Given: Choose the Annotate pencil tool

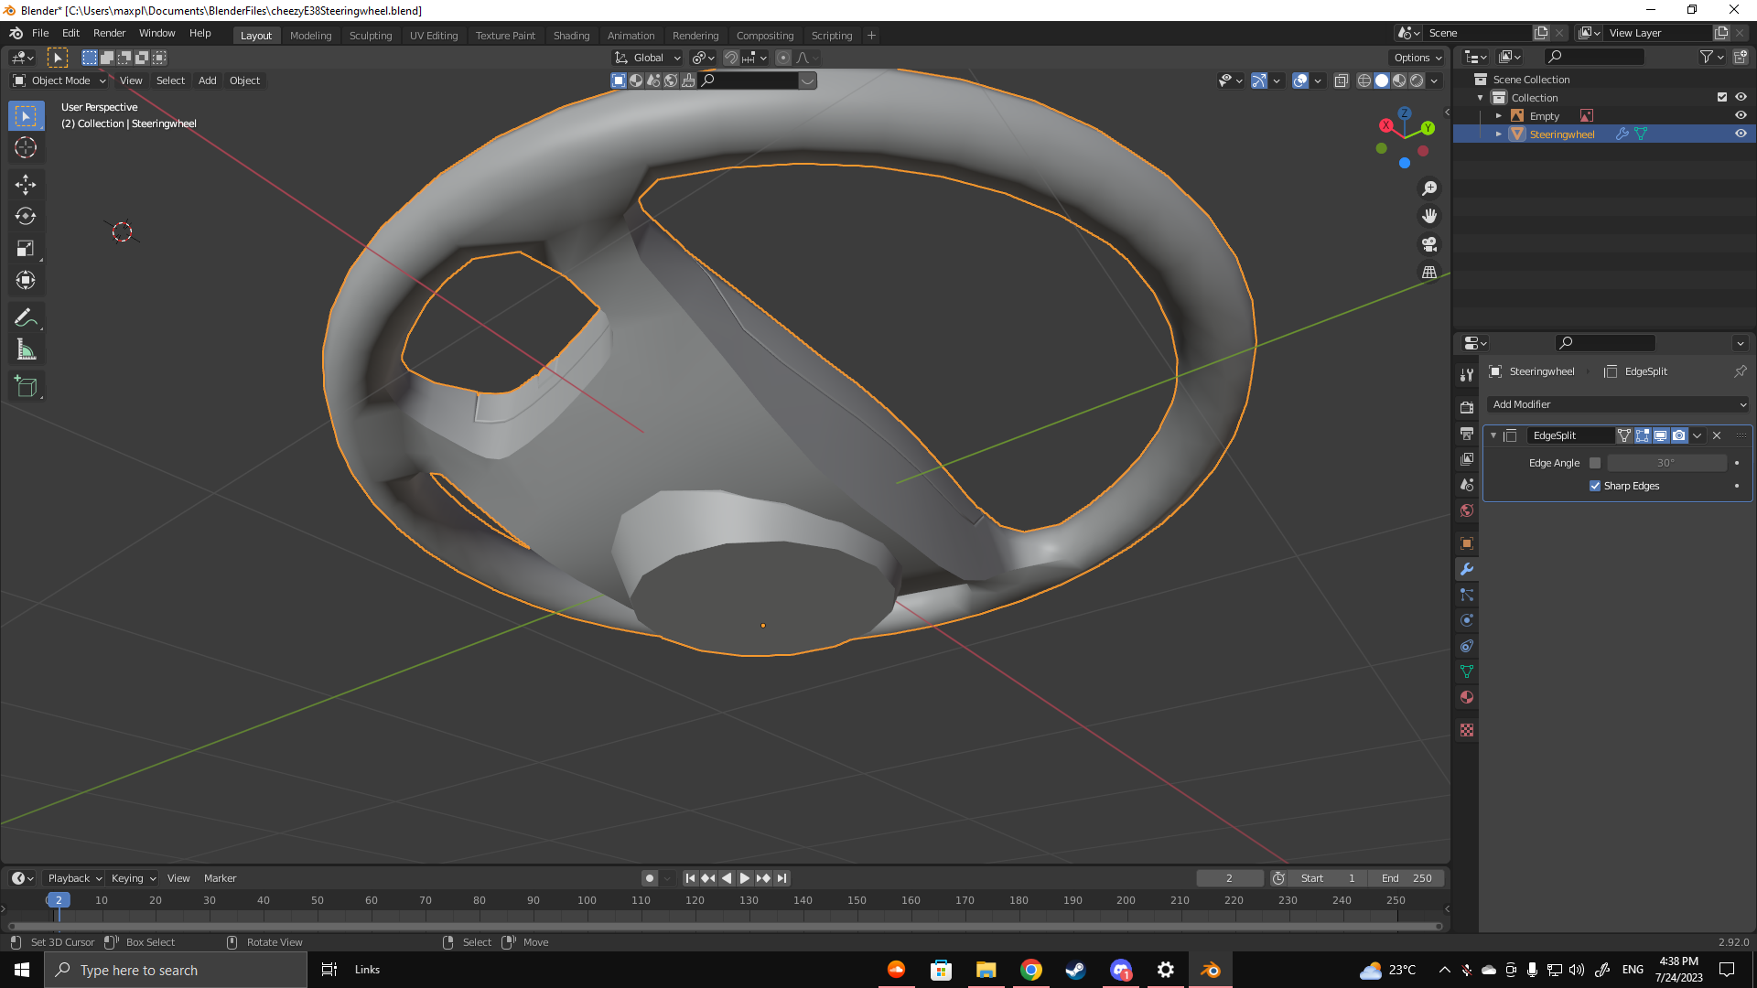Looking at the screenshot, I should coord(26,317).
